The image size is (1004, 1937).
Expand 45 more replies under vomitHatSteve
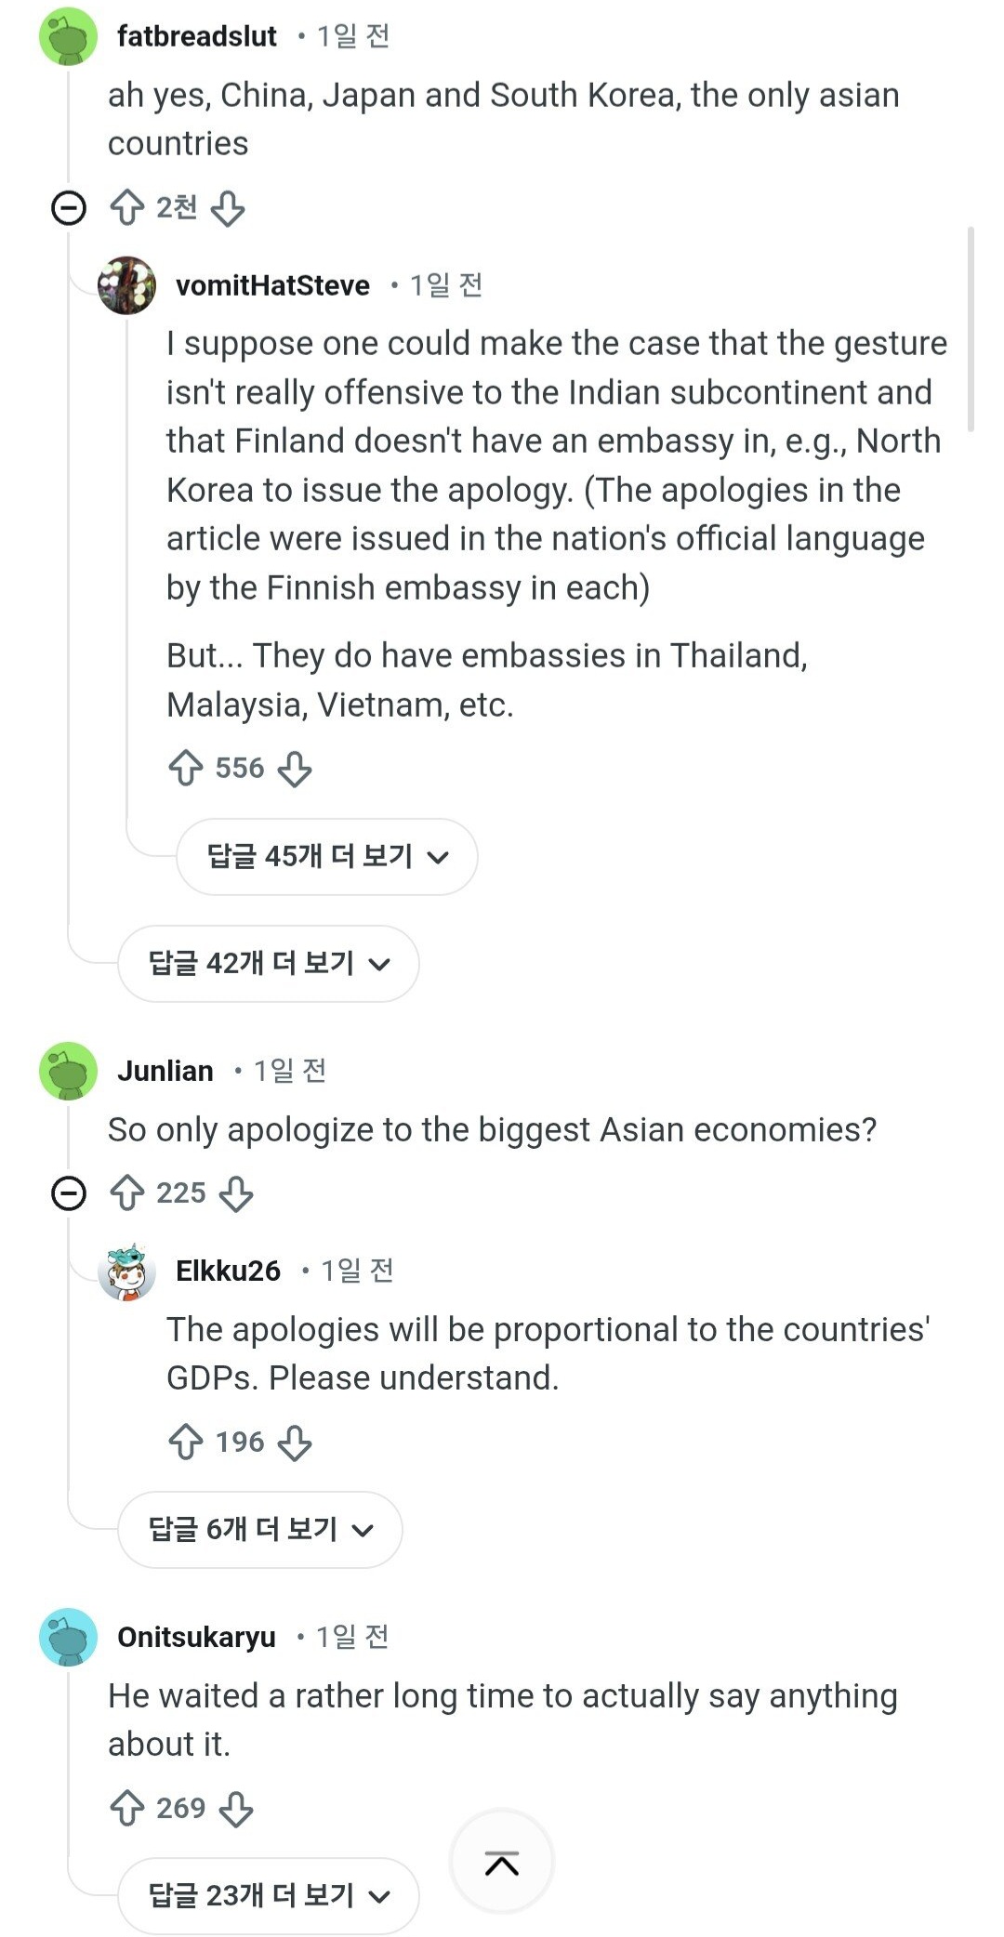(x=326, y=856)
